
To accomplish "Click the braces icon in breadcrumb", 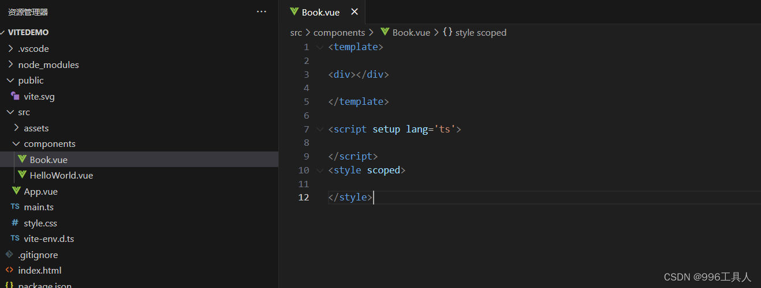I will 447,33.
